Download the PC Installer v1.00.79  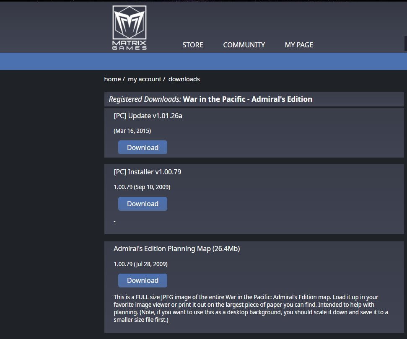143,204
